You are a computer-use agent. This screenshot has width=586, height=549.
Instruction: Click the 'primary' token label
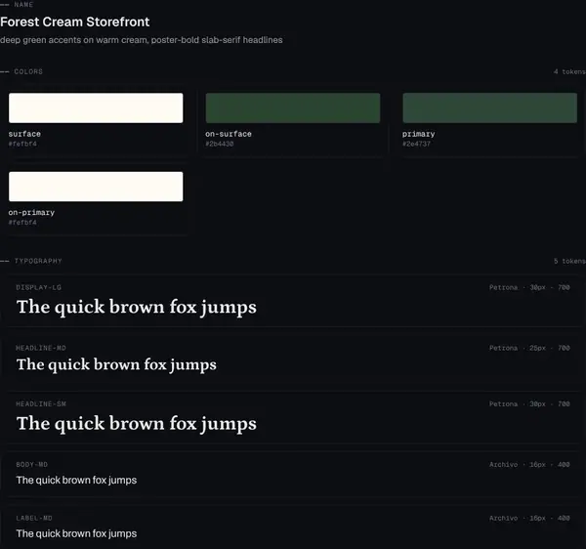[419, 134]
